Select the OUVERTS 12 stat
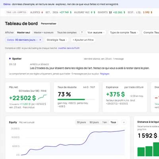Screen dimensions: 159x159 click(111, 12)
